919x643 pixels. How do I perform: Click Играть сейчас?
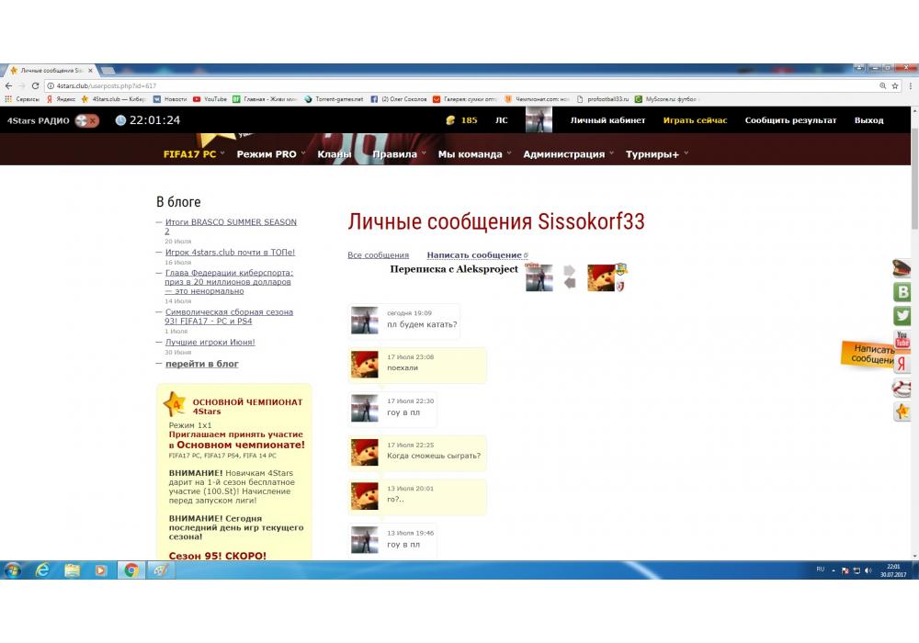click(x=695, y=120)
